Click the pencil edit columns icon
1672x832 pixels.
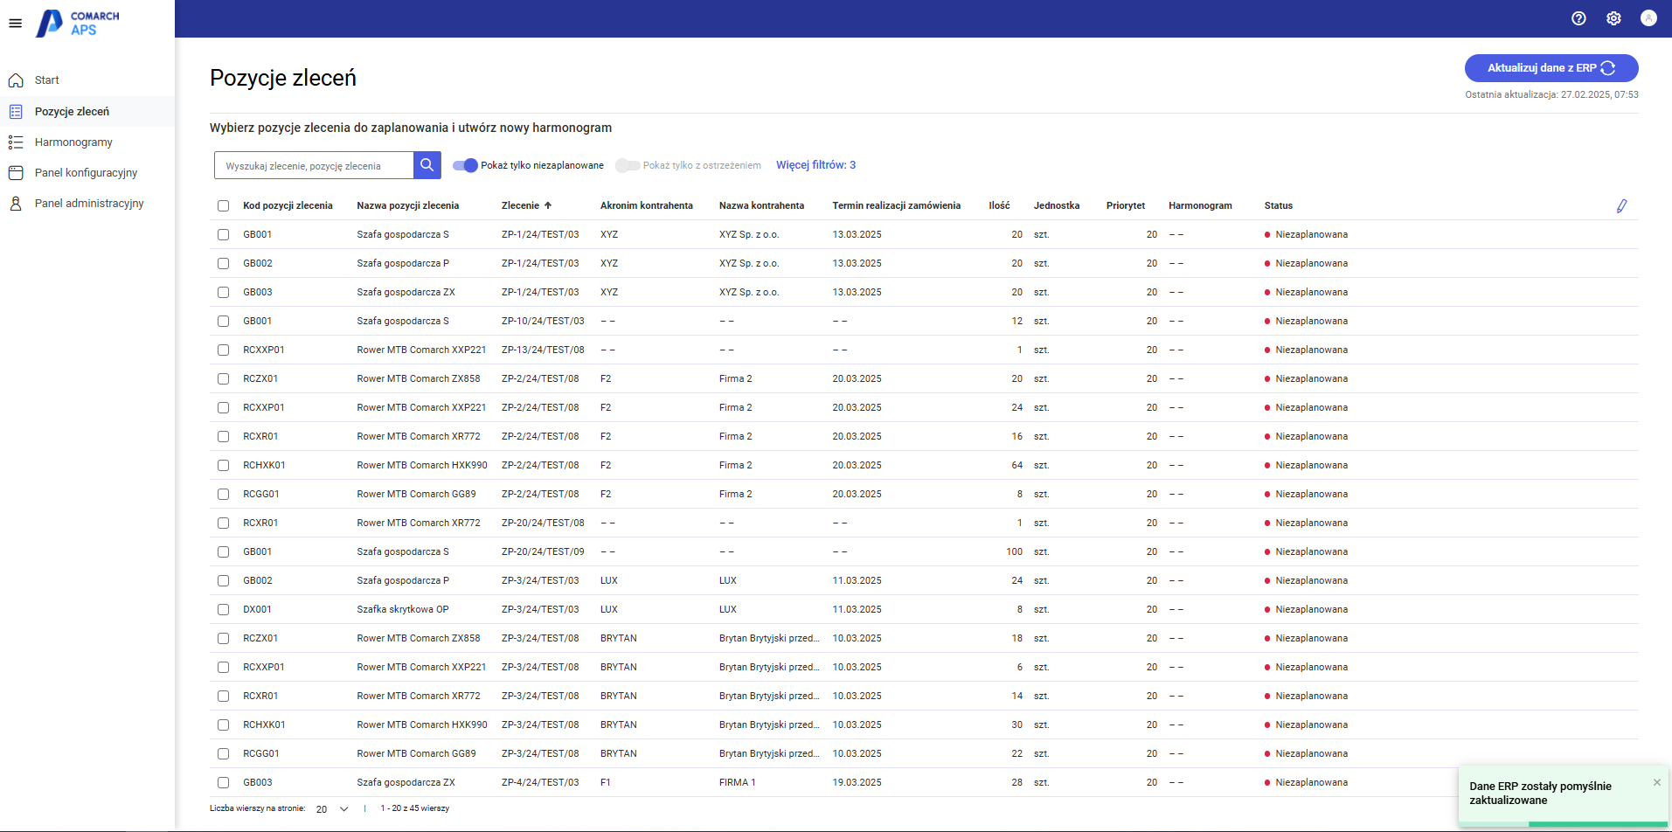pyautogui.click(x=1621, y=206)
